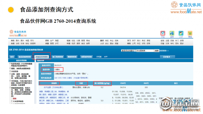Open the 人才 people icon
This screenshot has width=203, height=114.
[x=181, y=33]
